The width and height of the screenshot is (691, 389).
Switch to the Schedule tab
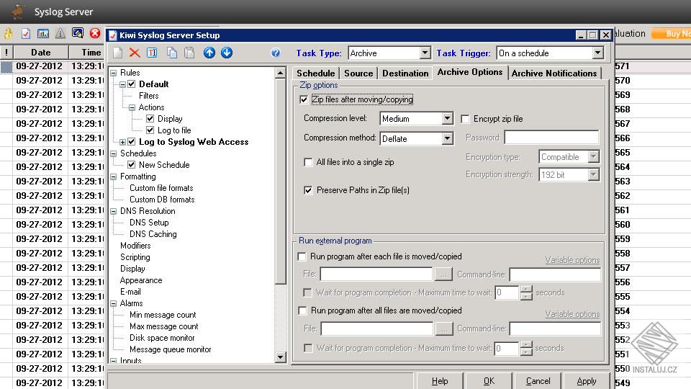315,73
